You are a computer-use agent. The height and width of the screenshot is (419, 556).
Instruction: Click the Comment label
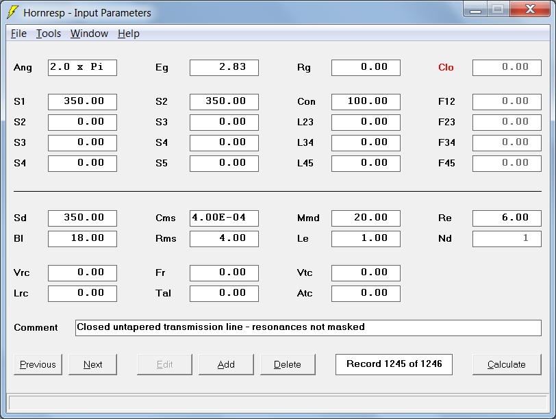pos(36,327)
